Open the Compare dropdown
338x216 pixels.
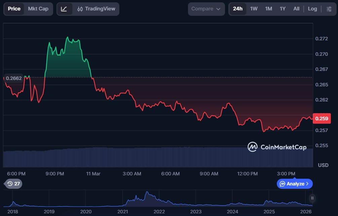(x=206, y=9)
